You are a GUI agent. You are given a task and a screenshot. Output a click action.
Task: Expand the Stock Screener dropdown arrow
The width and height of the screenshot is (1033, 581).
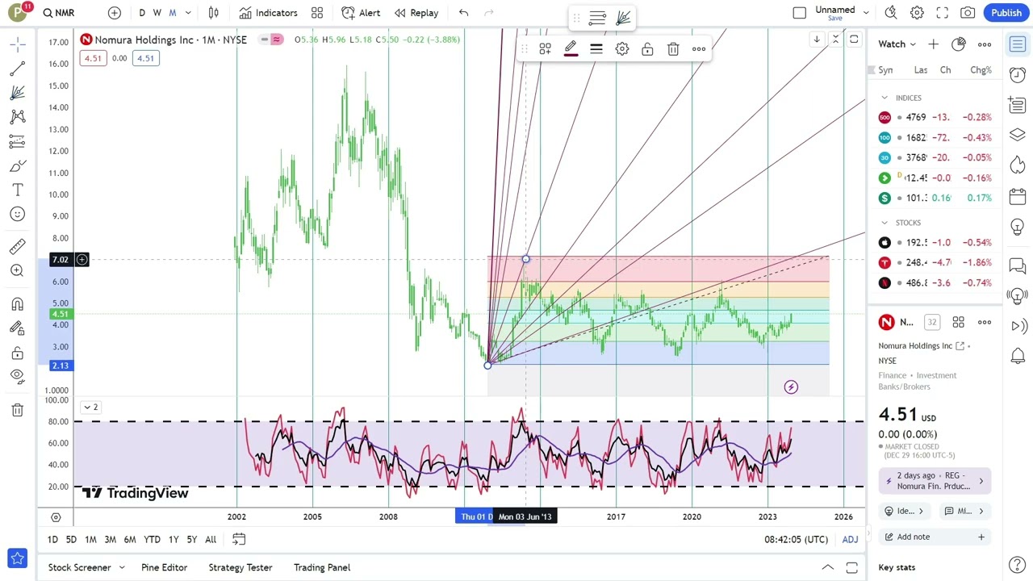(x=122, y=568)
